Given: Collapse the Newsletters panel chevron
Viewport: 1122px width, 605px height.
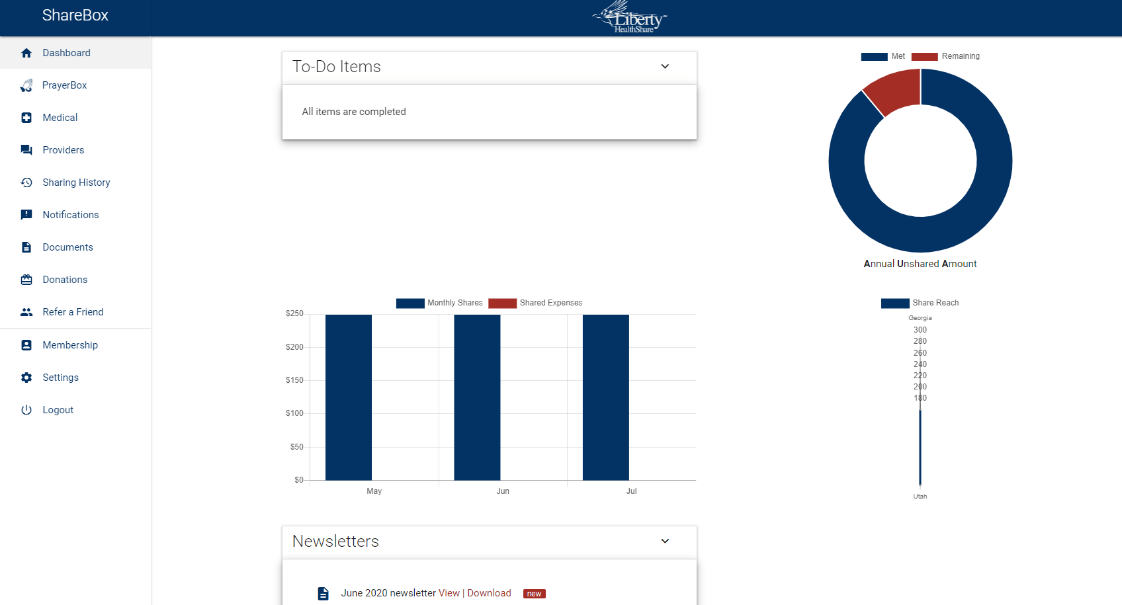Looking at the screenshot, I should tap(665, 542).
